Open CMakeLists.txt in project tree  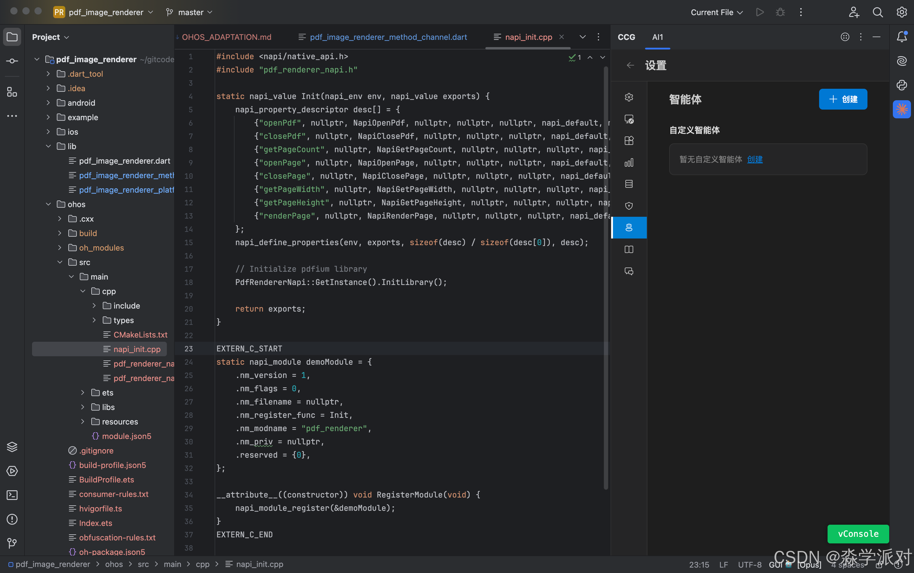(140, 335)
